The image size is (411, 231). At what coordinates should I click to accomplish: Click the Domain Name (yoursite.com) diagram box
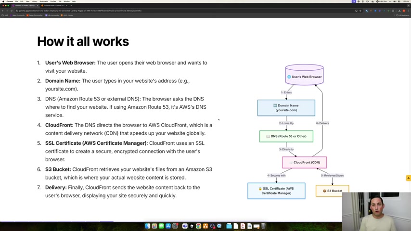[286, 108]
